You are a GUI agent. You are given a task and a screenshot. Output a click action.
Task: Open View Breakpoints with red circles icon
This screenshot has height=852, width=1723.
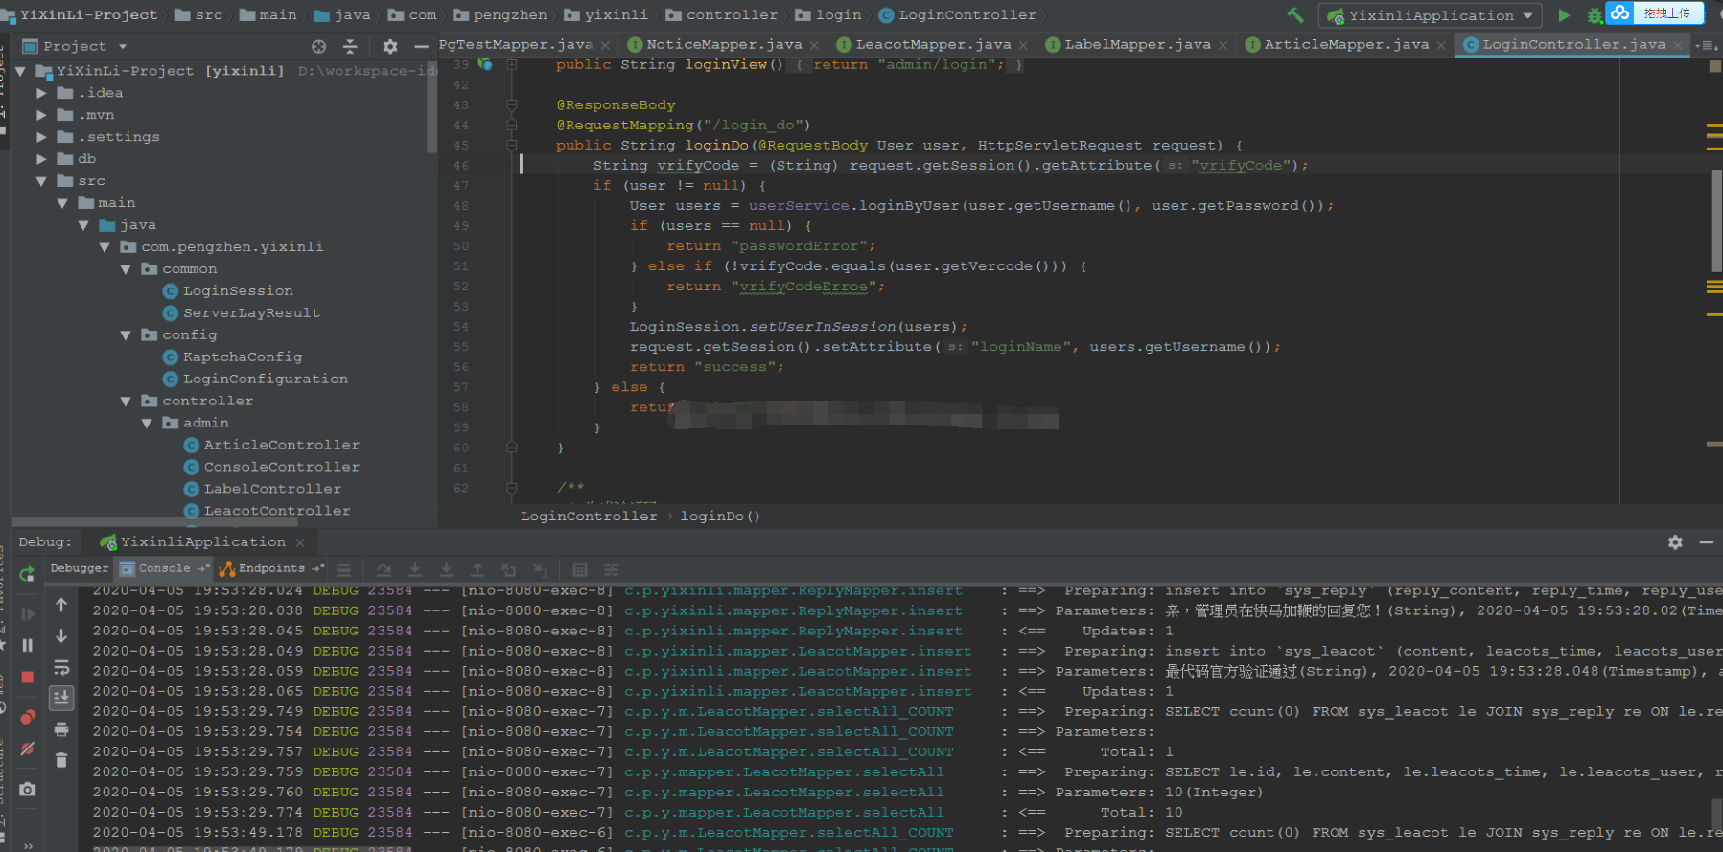27,717
